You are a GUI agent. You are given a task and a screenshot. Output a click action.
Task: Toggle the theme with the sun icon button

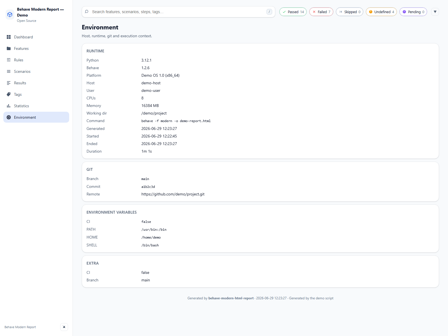pyautogui.click(x=64, y=327)
